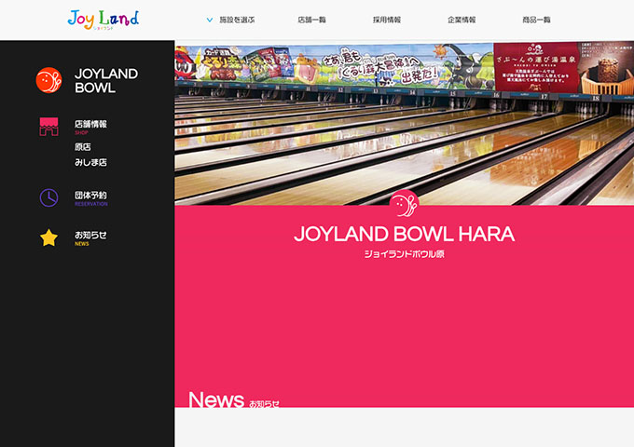The width and height of the screenshot is (634, 447).
Task: Select the みしま店 store link
Action: click(91, 162)
